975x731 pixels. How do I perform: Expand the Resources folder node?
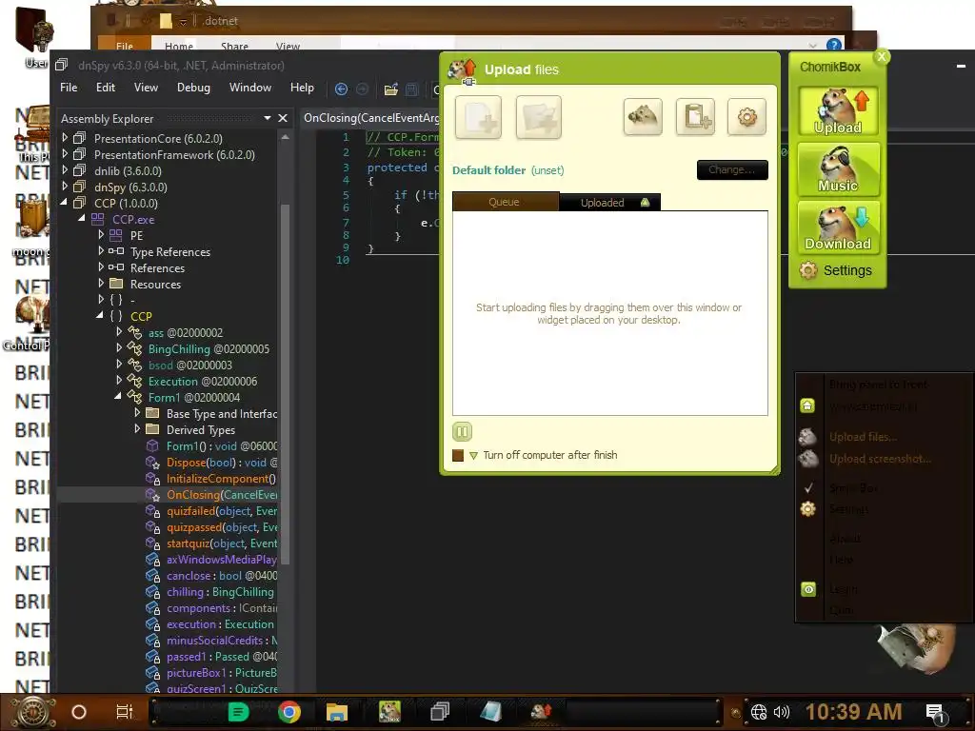(101, 284)
